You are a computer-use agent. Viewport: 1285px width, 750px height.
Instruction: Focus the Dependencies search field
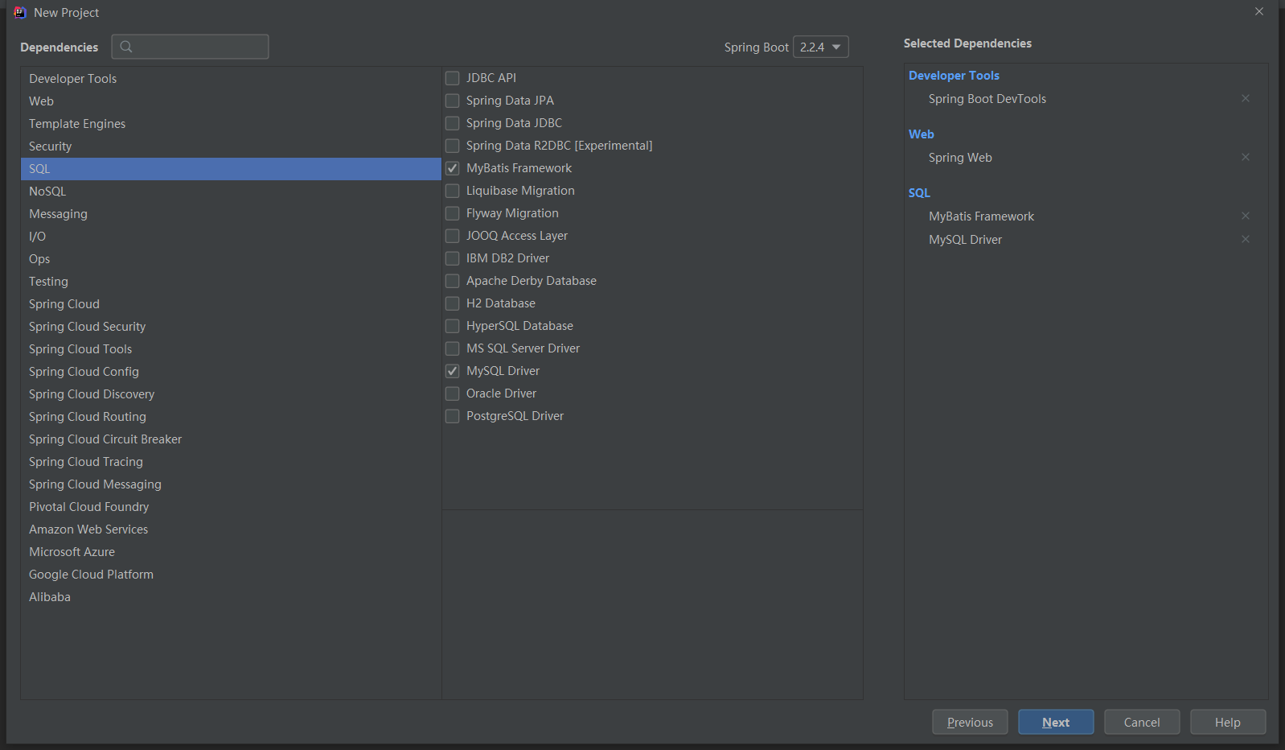point(190,47)
